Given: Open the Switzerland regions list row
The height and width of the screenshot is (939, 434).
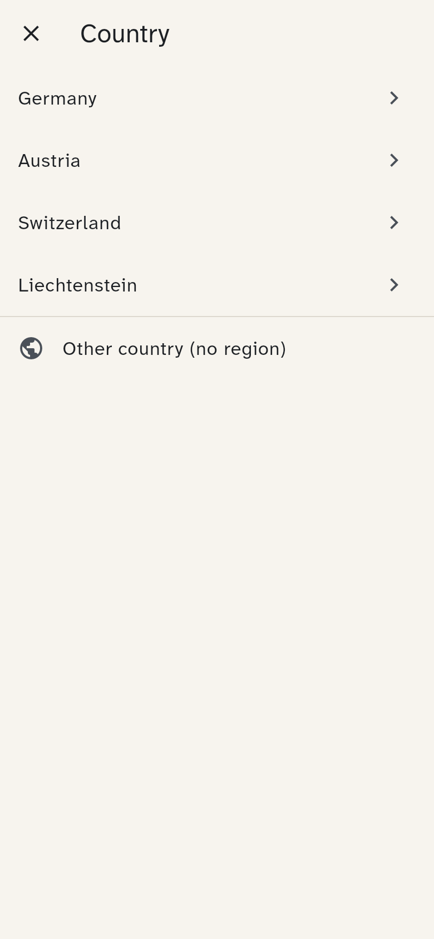Looking at the screenshot, I should [x=217, y=223].
